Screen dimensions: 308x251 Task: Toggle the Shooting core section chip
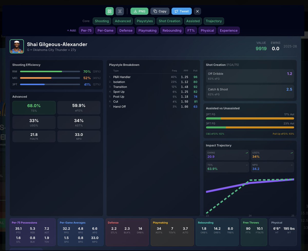[x=102, y=21]
